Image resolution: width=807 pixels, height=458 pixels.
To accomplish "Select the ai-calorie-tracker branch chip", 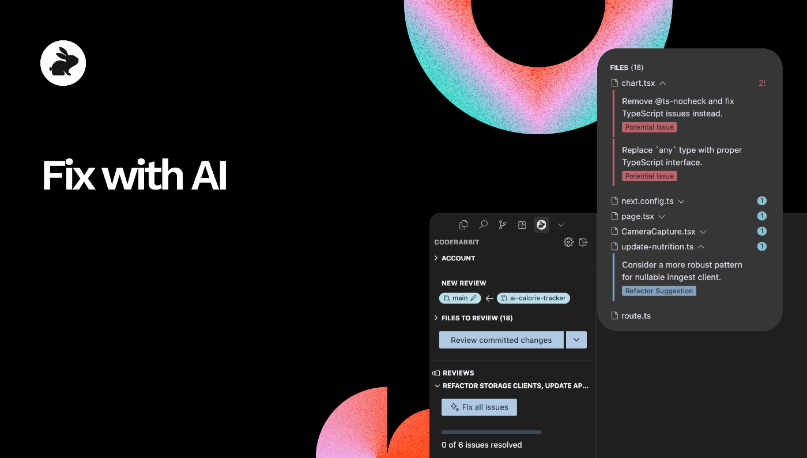I will click(533, 298).
